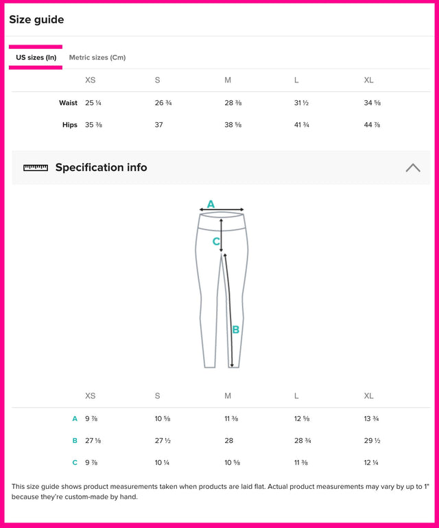This screenshot has width=439, height=528.
Task: Click the teal B label on leggings diagram
Action: 235,330
